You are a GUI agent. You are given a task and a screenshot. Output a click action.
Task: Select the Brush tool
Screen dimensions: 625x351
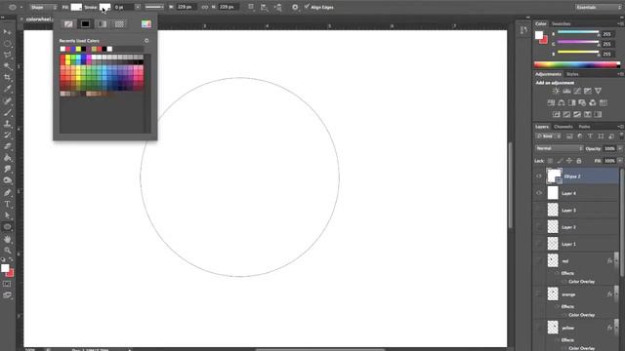pyautogui.click(x=7, y=113)
